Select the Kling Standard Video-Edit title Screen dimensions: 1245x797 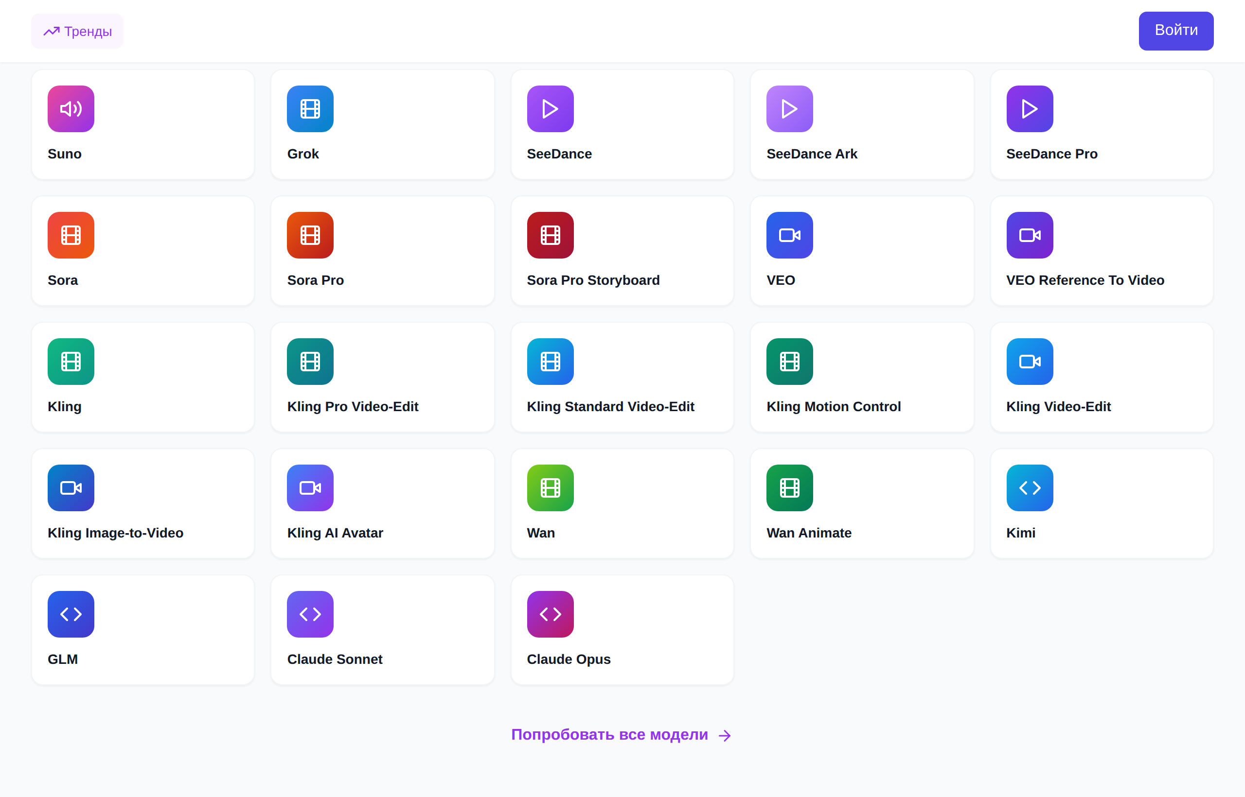[611, 406]
